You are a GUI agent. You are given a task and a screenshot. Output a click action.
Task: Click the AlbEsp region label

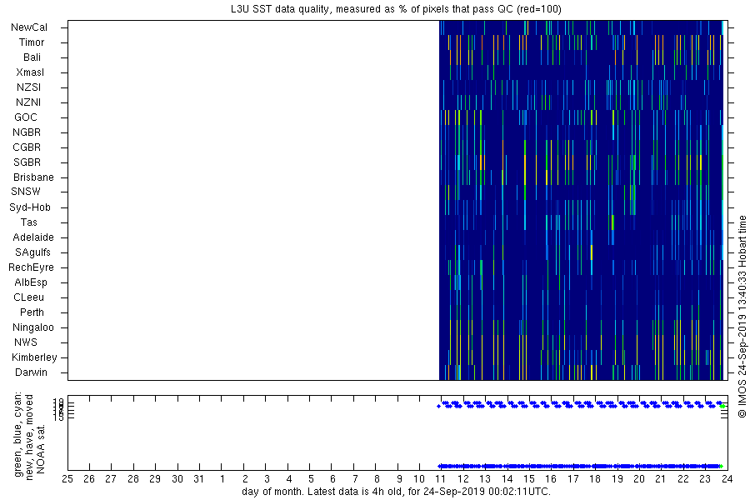click(x=31, y=282)
